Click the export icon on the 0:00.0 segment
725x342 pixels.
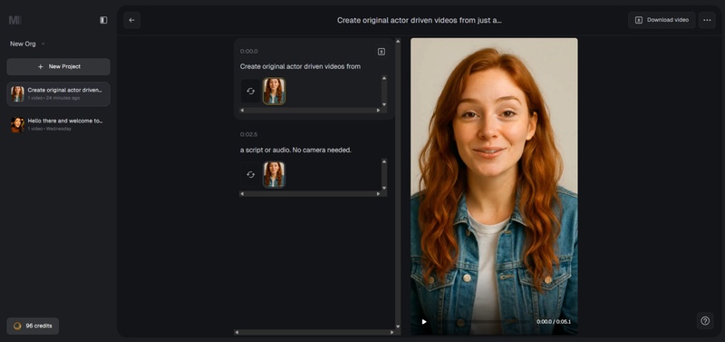pyautogui.click(x=382, y=52)
